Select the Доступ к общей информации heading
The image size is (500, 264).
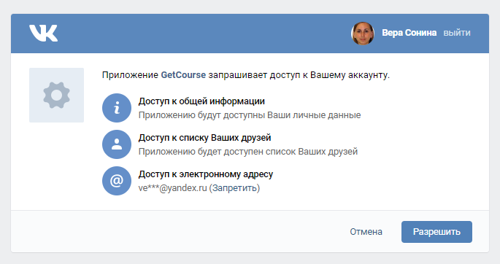[x=201, y=101]
